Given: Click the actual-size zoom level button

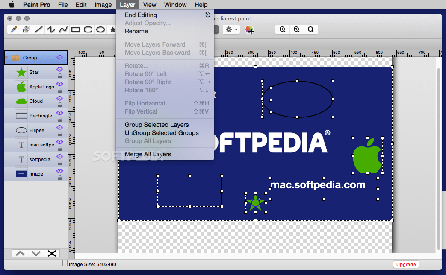Looking at the screenshot, I should click(297, 29).
